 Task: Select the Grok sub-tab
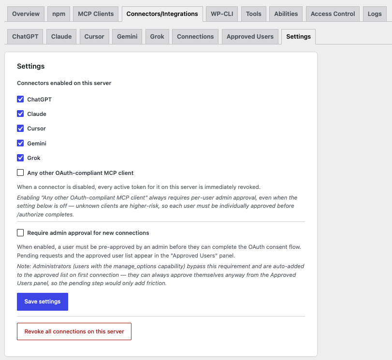point(157,37)
